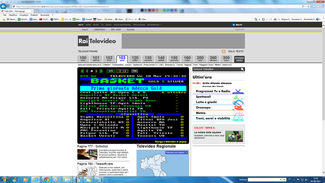Viewport: 325px width, 183px height.
Task: Open YouTube favorite in bookmarks bar
Action: [x=44, y=19]
